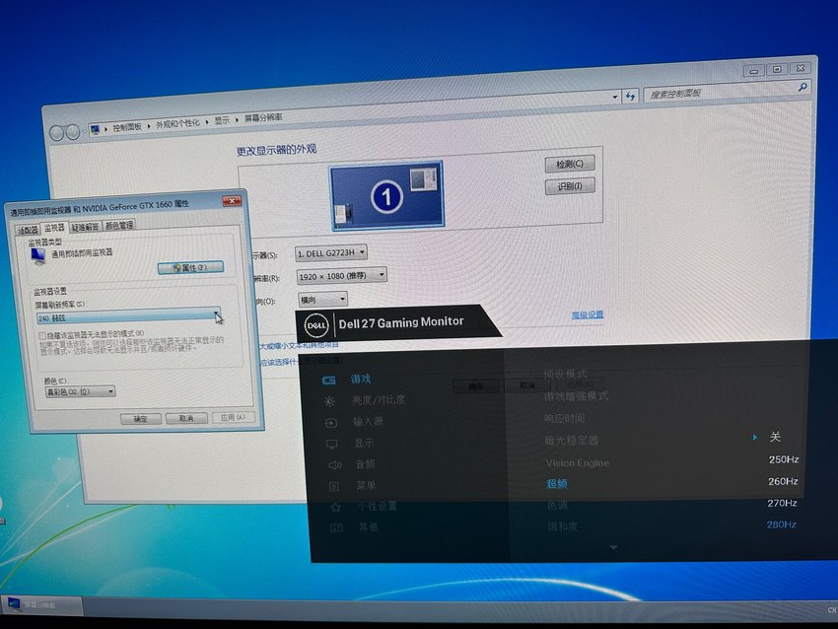Screen dimensions: 838x629
Task: Select the 音频 speaker icon in the OSD menu
Action: click(x=334, y=465)
